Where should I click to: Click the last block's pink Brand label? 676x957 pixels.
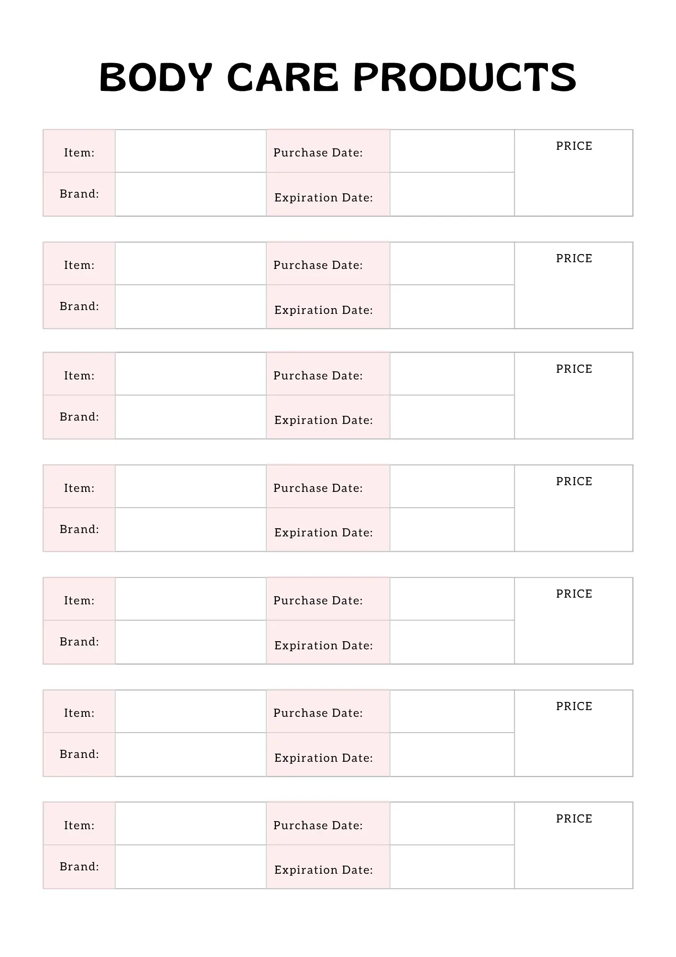pyautogui.click(x=79, y=867)
